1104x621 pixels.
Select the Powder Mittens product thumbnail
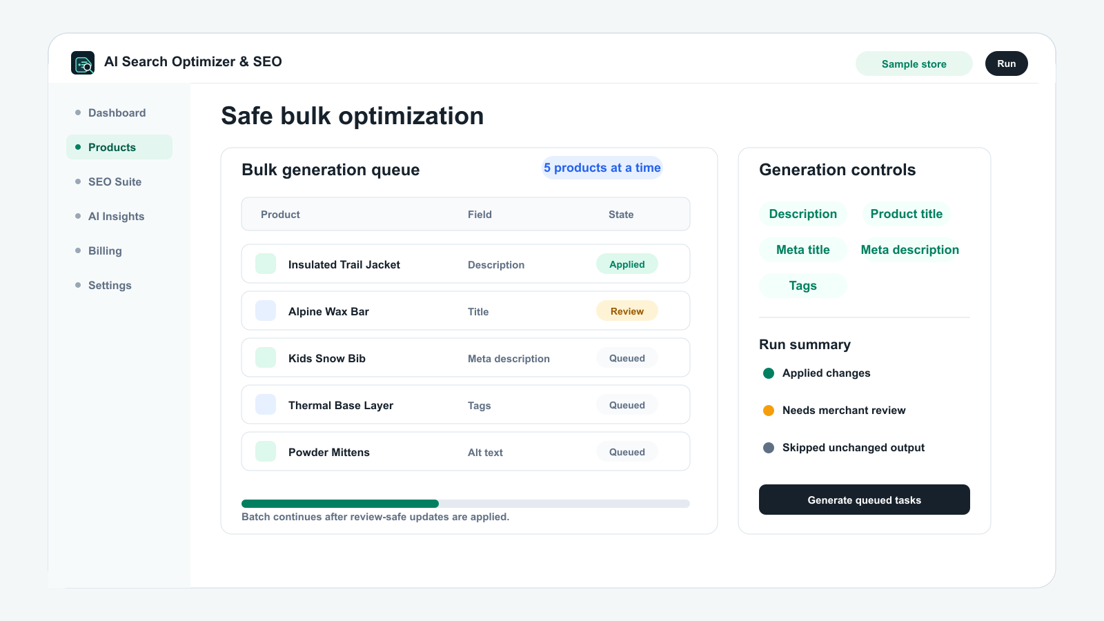(x=266, y=451)
